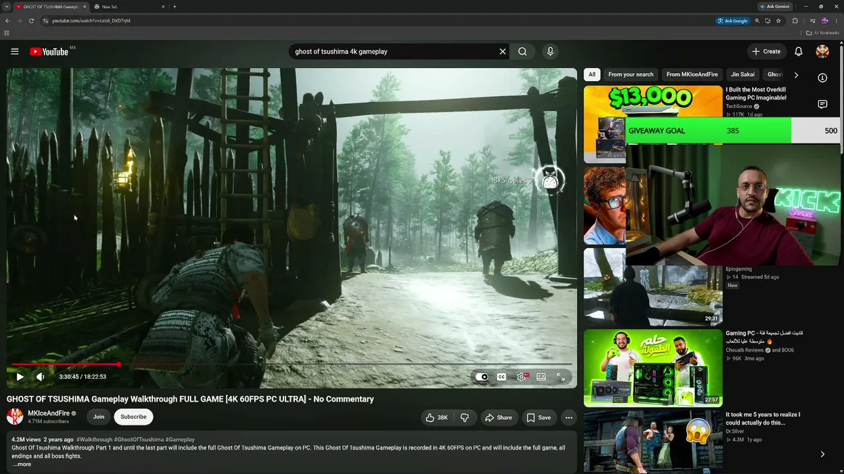Viewport: 844px width, 474px height.
Task: Go back in the browser
Action: [x=7, y=20]
